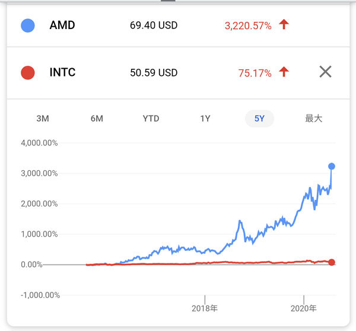Click the red INTC color dot
Image resolution: width=356 pixels, height=331 pixels.
coord(27,73)
